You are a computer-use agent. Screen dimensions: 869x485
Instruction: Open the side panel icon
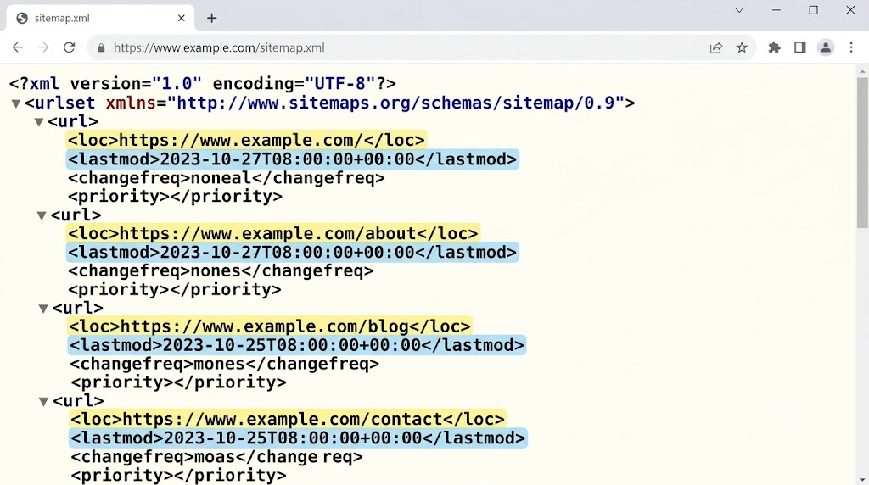[x=799, y=47]
